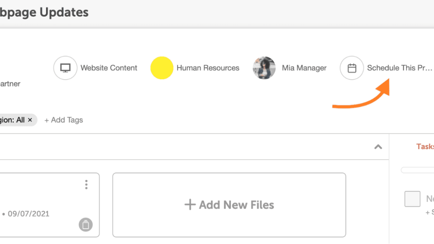Viewport: 434px width, 244px height.
Task: Click the Schedule calendar icon
Action: click(352, 68)
